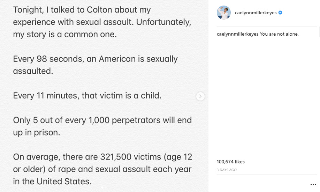Screen dimensions: 320x192
Task: Advance to the next slide with the chevron
Action: pos(200,96)
